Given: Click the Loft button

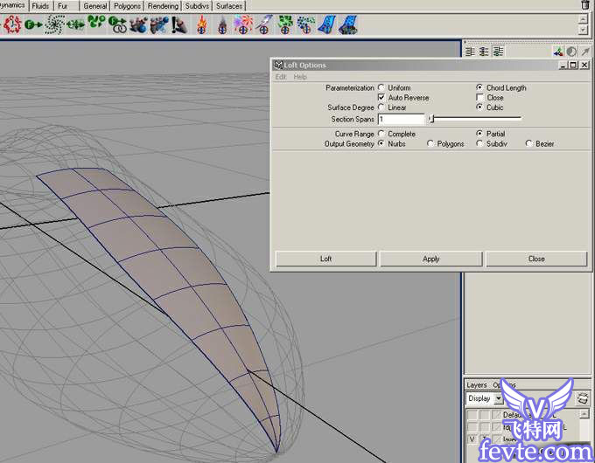Looking at the screenshot, I should 325,259.
